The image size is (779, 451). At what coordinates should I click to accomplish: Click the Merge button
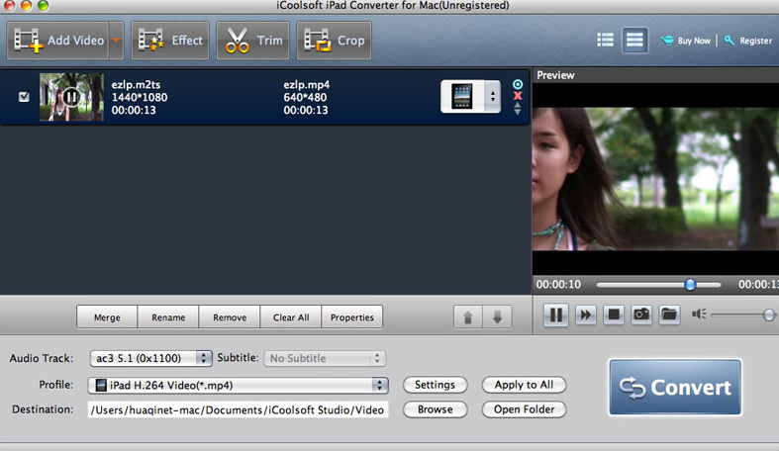[107, 317]
